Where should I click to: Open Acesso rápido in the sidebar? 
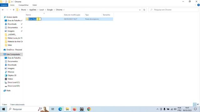[12, 17]
